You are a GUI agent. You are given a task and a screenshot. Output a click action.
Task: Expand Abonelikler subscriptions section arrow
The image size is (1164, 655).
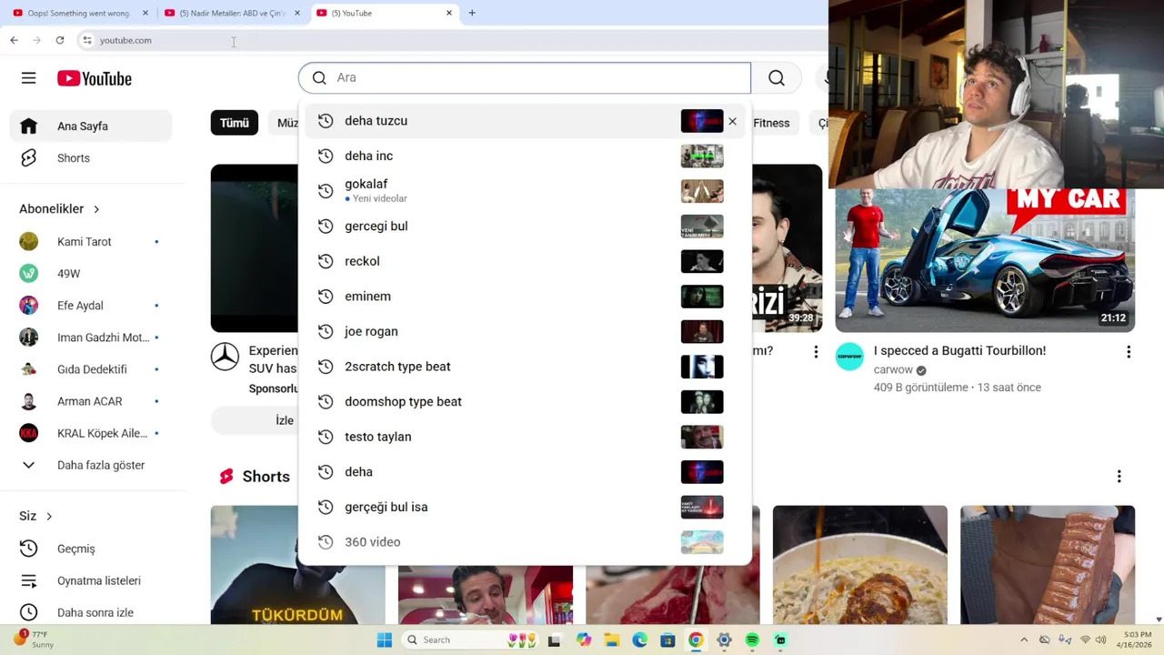(96, 209)
